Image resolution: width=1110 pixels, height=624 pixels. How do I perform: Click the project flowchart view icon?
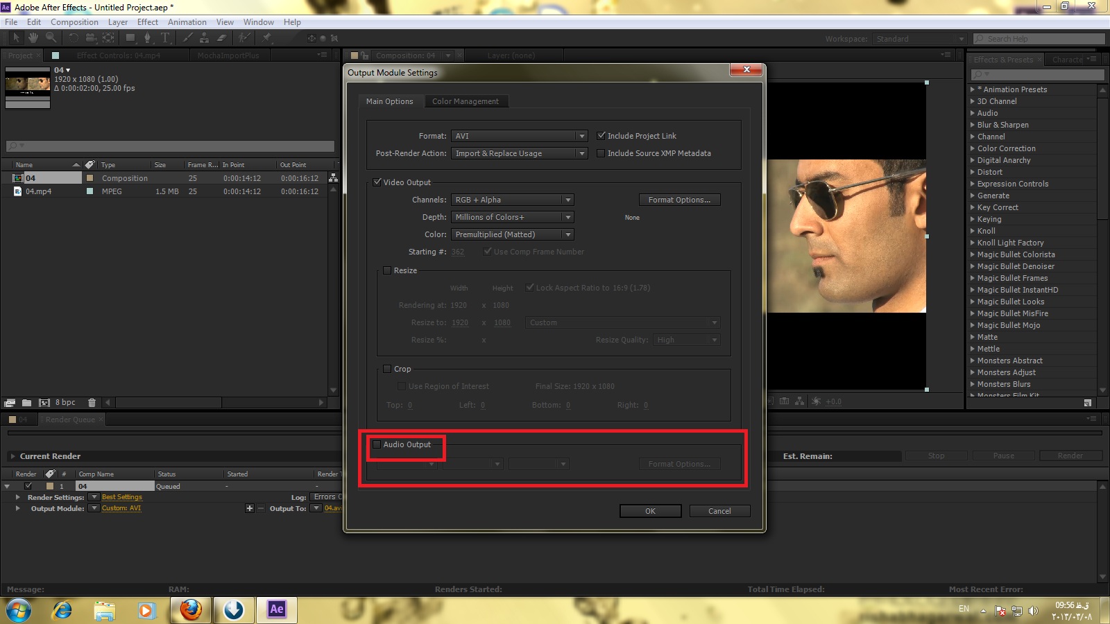(x=334, y=178)
